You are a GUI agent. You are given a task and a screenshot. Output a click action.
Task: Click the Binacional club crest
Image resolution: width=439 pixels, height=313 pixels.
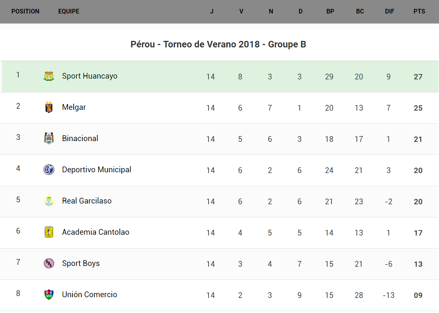click(x=49, y=138)
